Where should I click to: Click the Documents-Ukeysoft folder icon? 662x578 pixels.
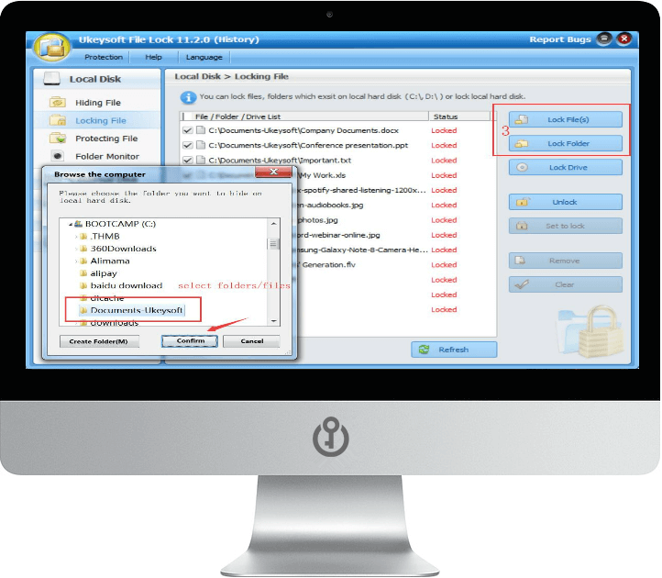point(83,310)
